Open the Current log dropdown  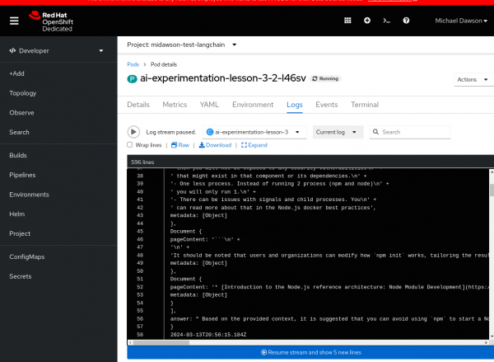coord(338,132)
